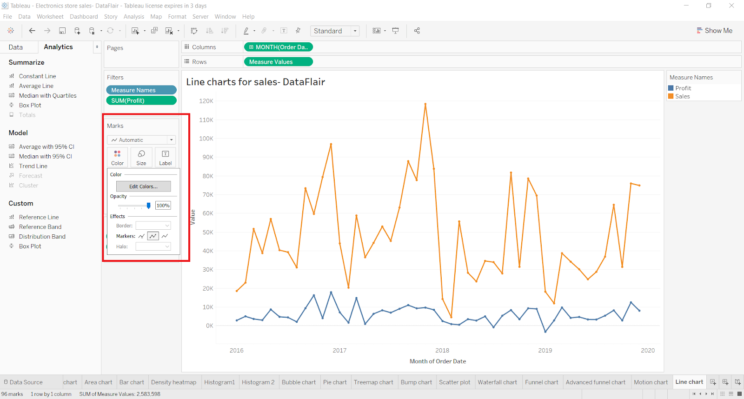Sort descending toolbar icon
Viewport: 744px width, 399px height.
click(x=225, y=31)
